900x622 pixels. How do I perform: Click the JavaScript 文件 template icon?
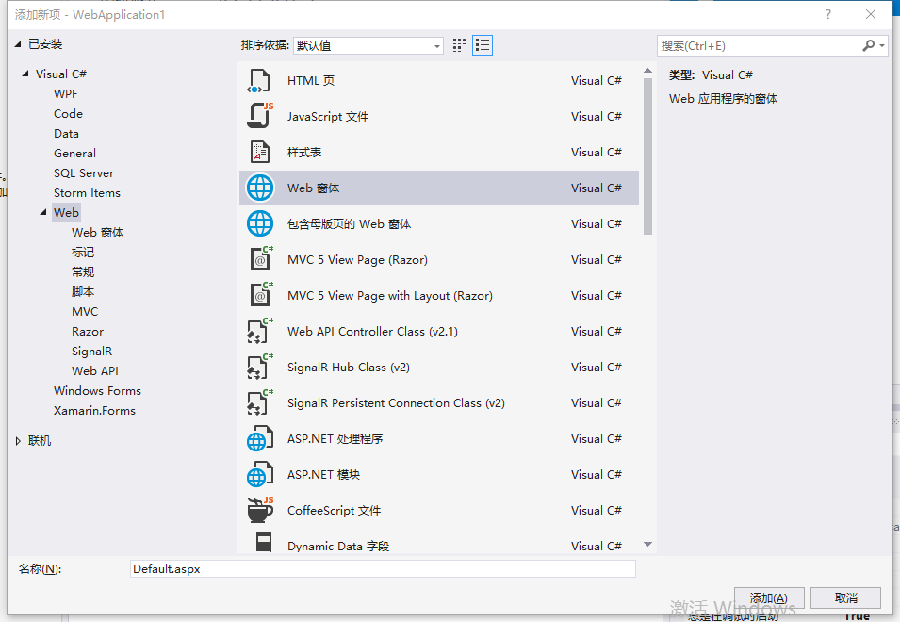click(259, 117)
